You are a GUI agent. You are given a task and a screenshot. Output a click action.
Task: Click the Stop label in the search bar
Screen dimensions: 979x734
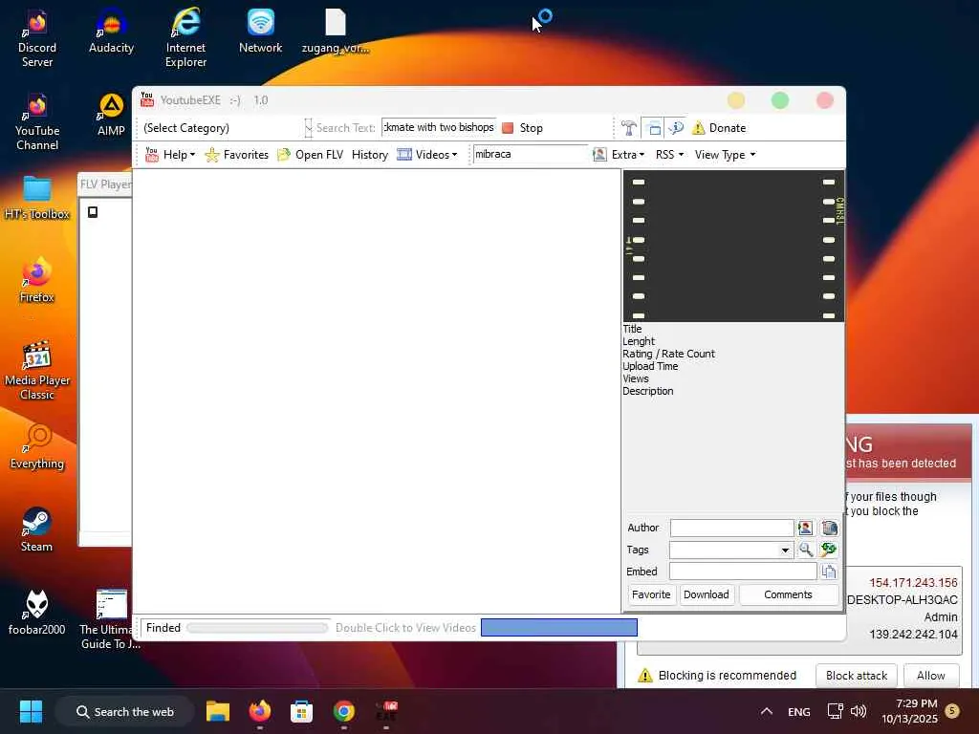click(x=532, y=128)
